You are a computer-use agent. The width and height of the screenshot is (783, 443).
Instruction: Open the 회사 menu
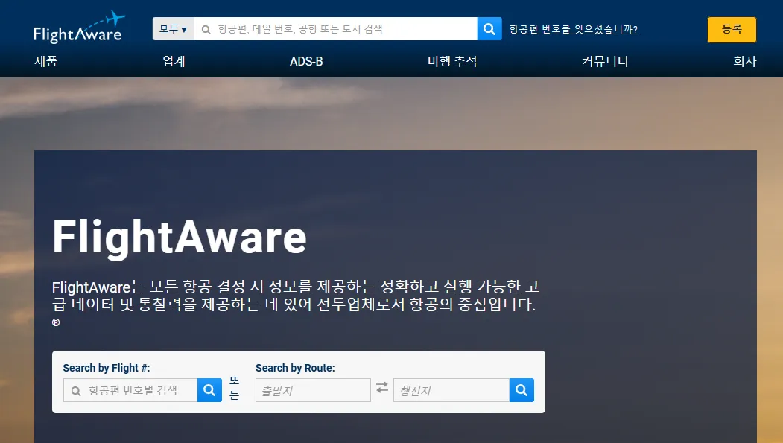tap(744, 61)
